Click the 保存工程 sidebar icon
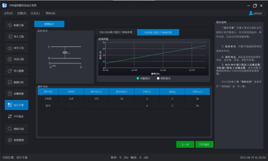Screen dimensions: 268x161 click(x=10, y=48)
